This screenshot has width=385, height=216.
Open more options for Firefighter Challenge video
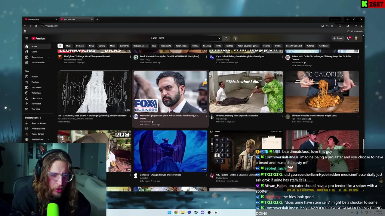130,57
